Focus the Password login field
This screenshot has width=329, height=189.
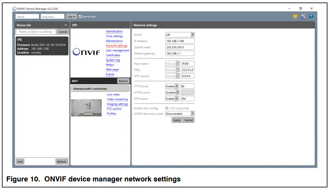[x=53, y=17]
